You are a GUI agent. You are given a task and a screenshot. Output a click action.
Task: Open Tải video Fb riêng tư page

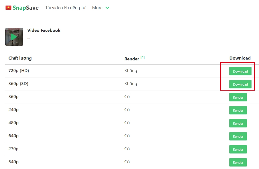coord(65,7)
